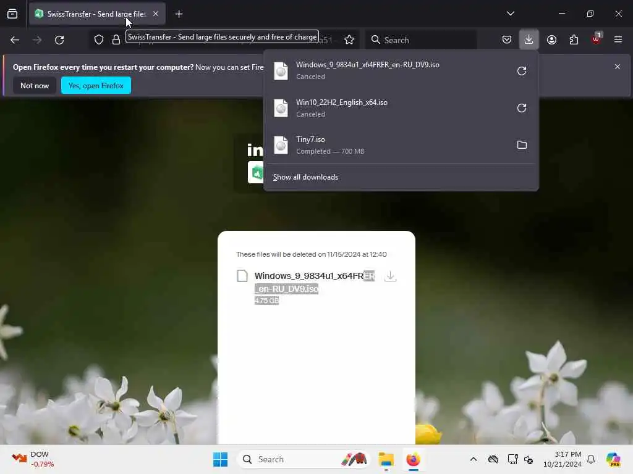Click Yes, open Firefox button
Viewport: 633px width, 474px height.
(96, 85)
